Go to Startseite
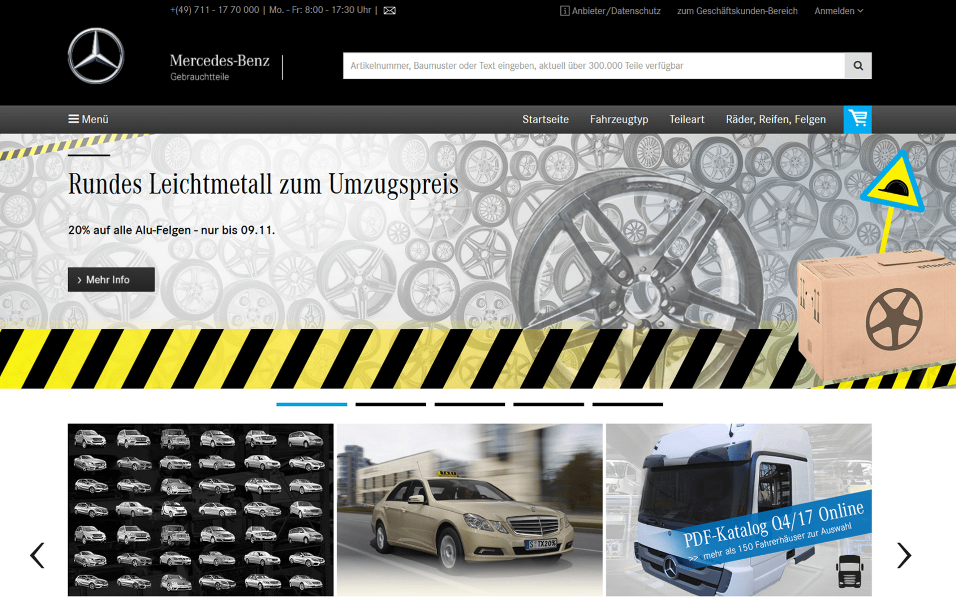The image size is (956, 598). (545, 120)
